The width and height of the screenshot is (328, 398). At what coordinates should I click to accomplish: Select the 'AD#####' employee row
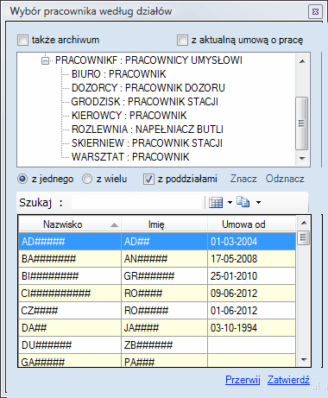click(x=157, y=241)
